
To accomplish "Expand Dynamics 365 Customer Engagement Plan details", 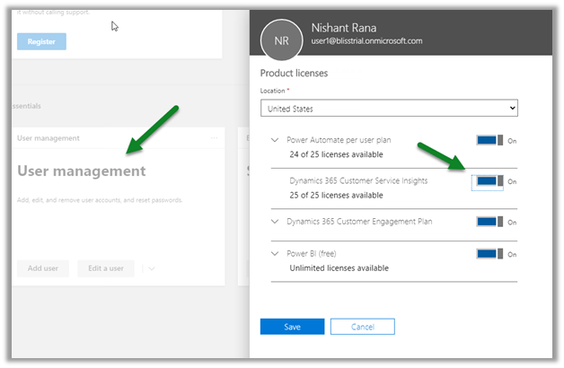I will coord(274,222).
